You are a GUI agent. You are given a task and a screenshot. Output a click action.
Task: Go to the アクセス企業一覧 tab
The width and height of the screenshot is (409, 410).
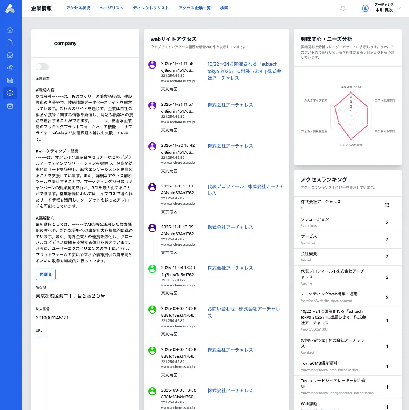pyautogui.click(x=195, y=8)
